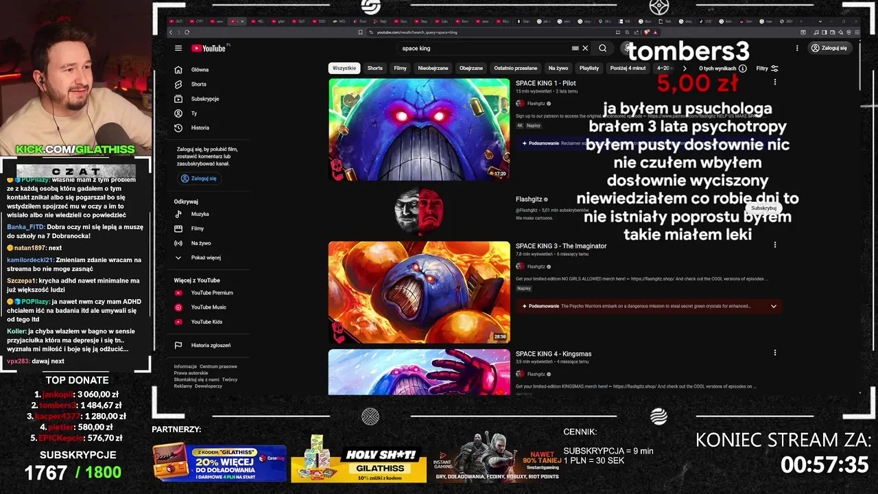Open the Centrum prasowe footer link

pos(218,366)
